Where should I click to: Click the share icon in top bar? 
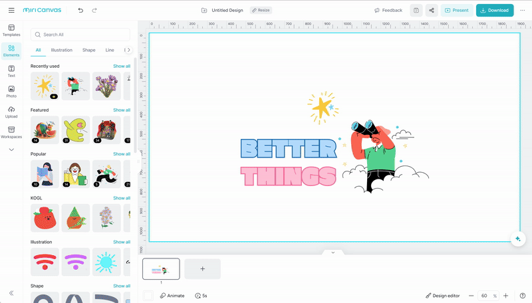point(432,11)
